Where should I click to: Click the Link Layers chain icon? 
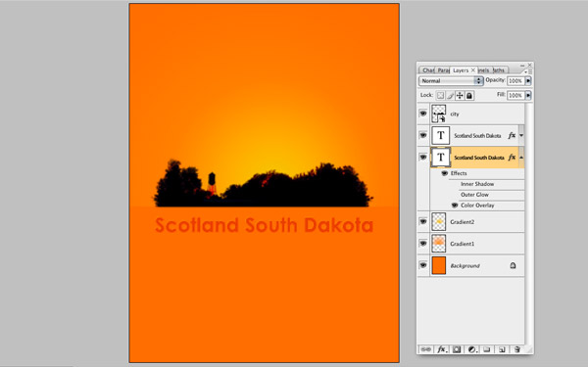click(425, 349)
